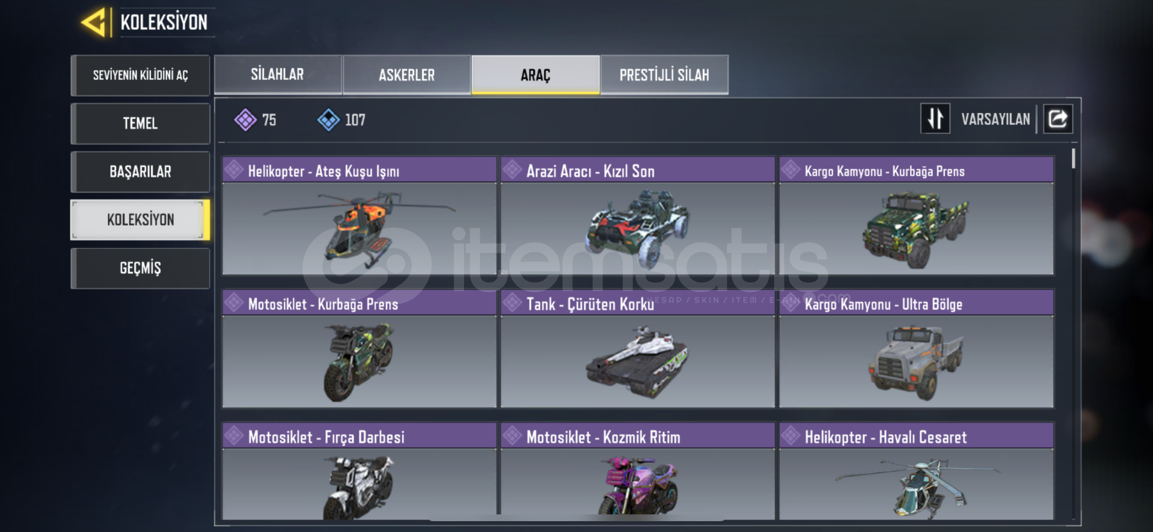
Task: Click rarity icon on Arazi Aracı - Kızıl Son
Action: [512, 170]
